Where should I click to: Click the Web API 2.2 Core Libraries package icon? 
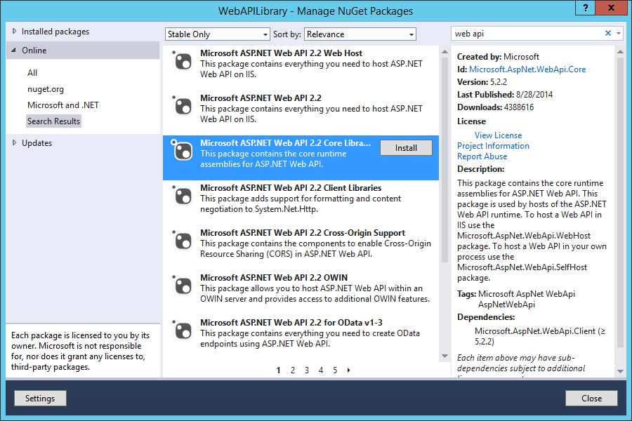pyautogui.click(x=183, y=151)
